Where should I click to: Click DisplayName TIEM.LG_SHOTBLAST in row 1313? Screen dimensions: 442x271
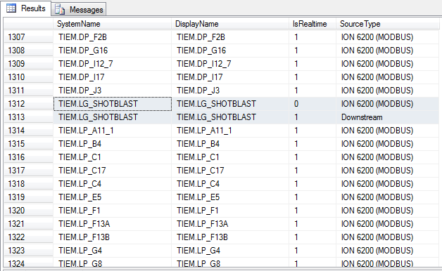[230, 117]
